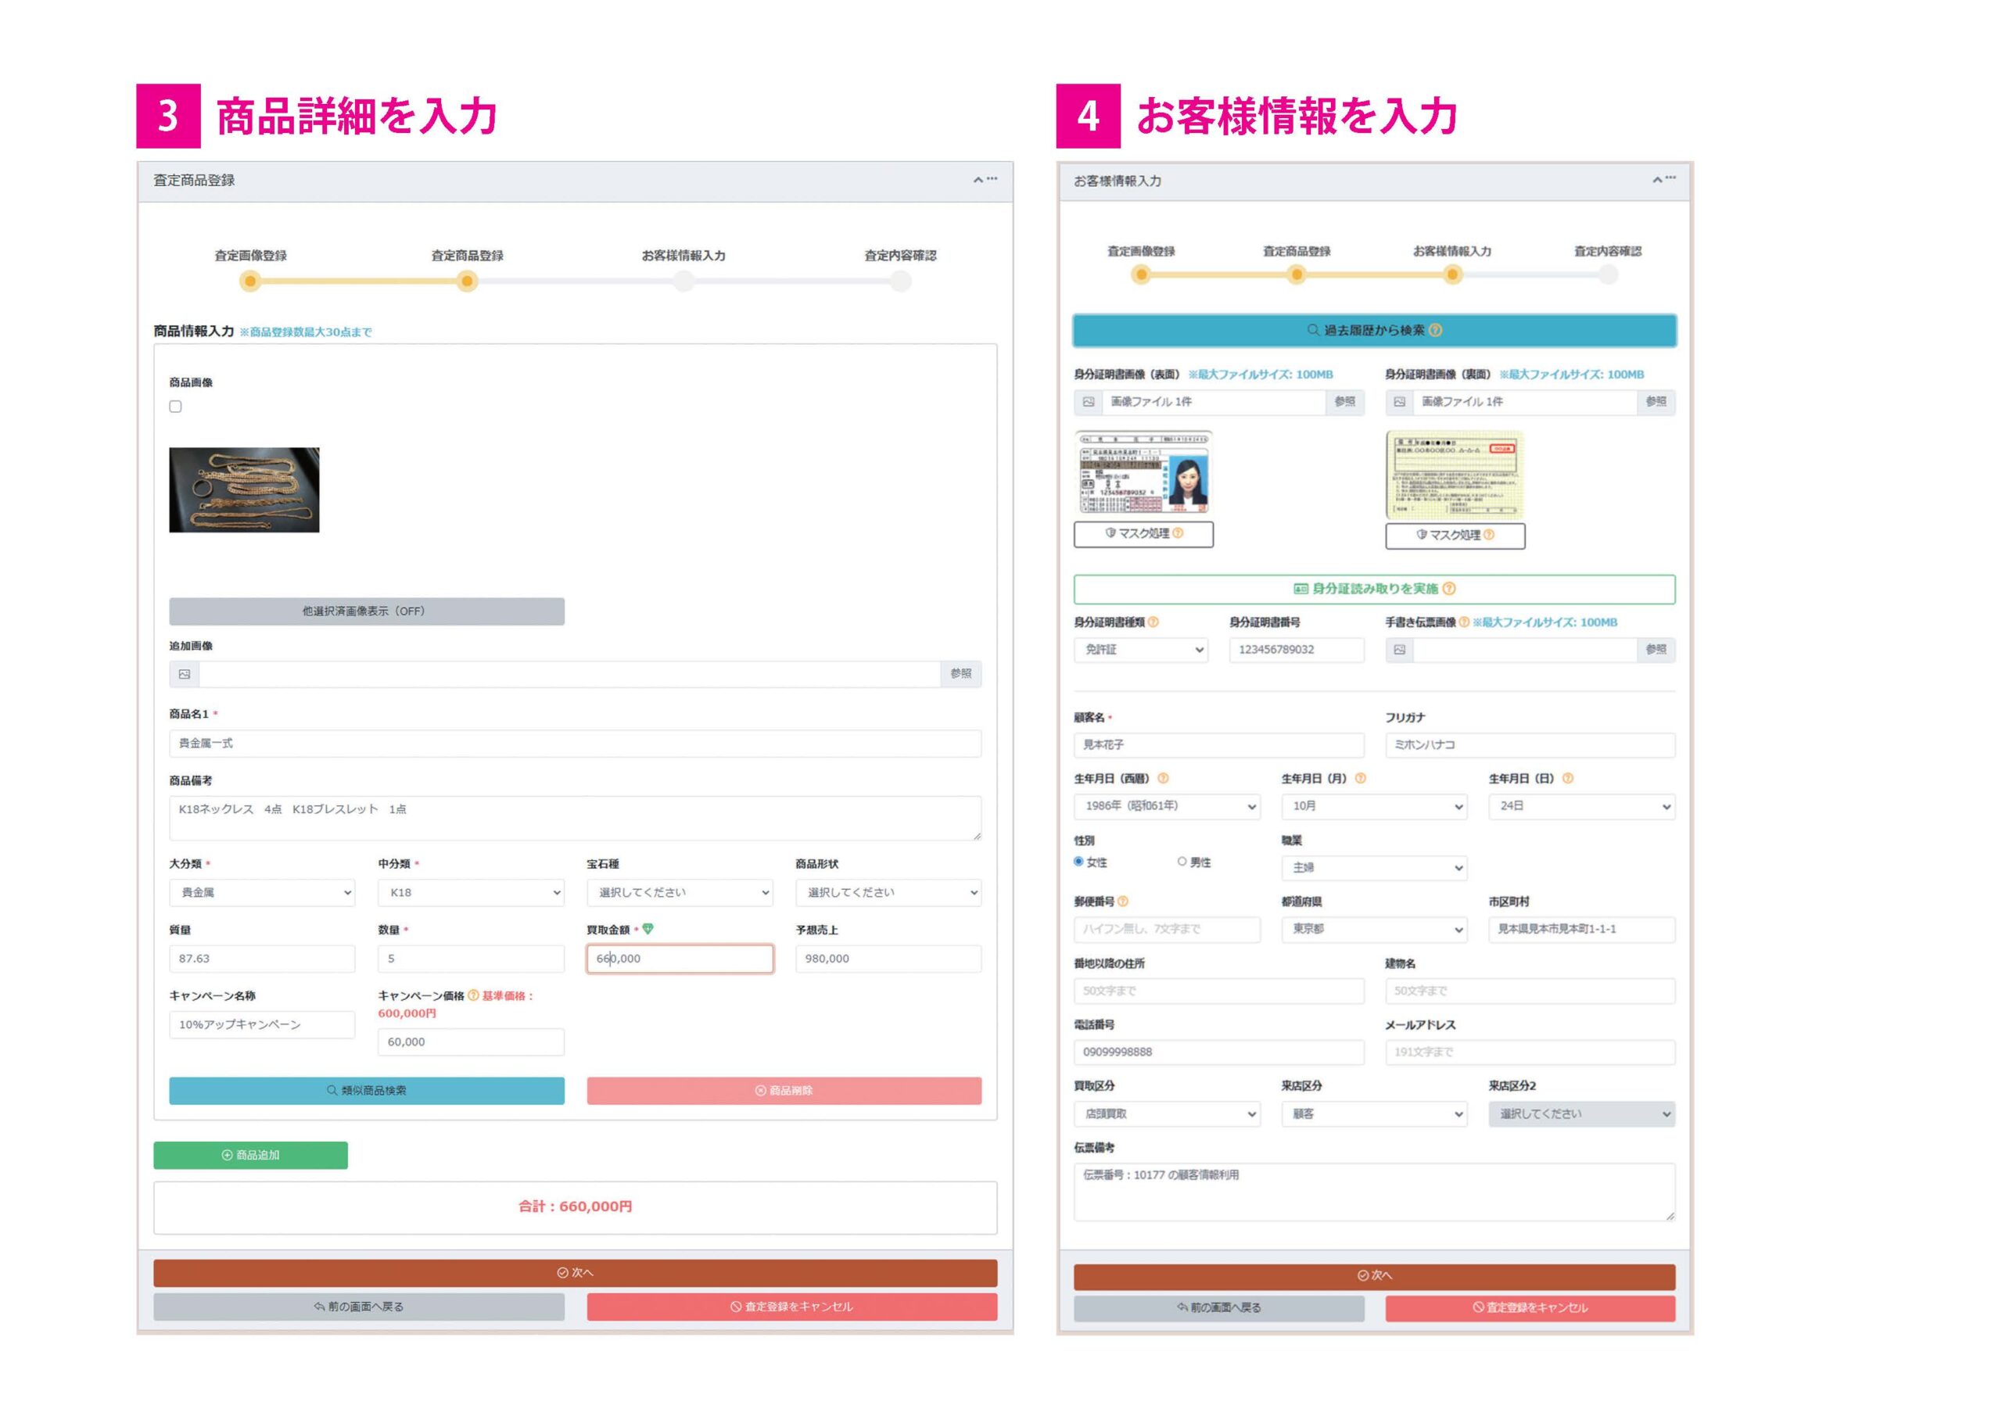Click the green gem icon near 買取金額
This screenshot has width=2002, height=1416.
pyautogui.click(x=648, y=929)
